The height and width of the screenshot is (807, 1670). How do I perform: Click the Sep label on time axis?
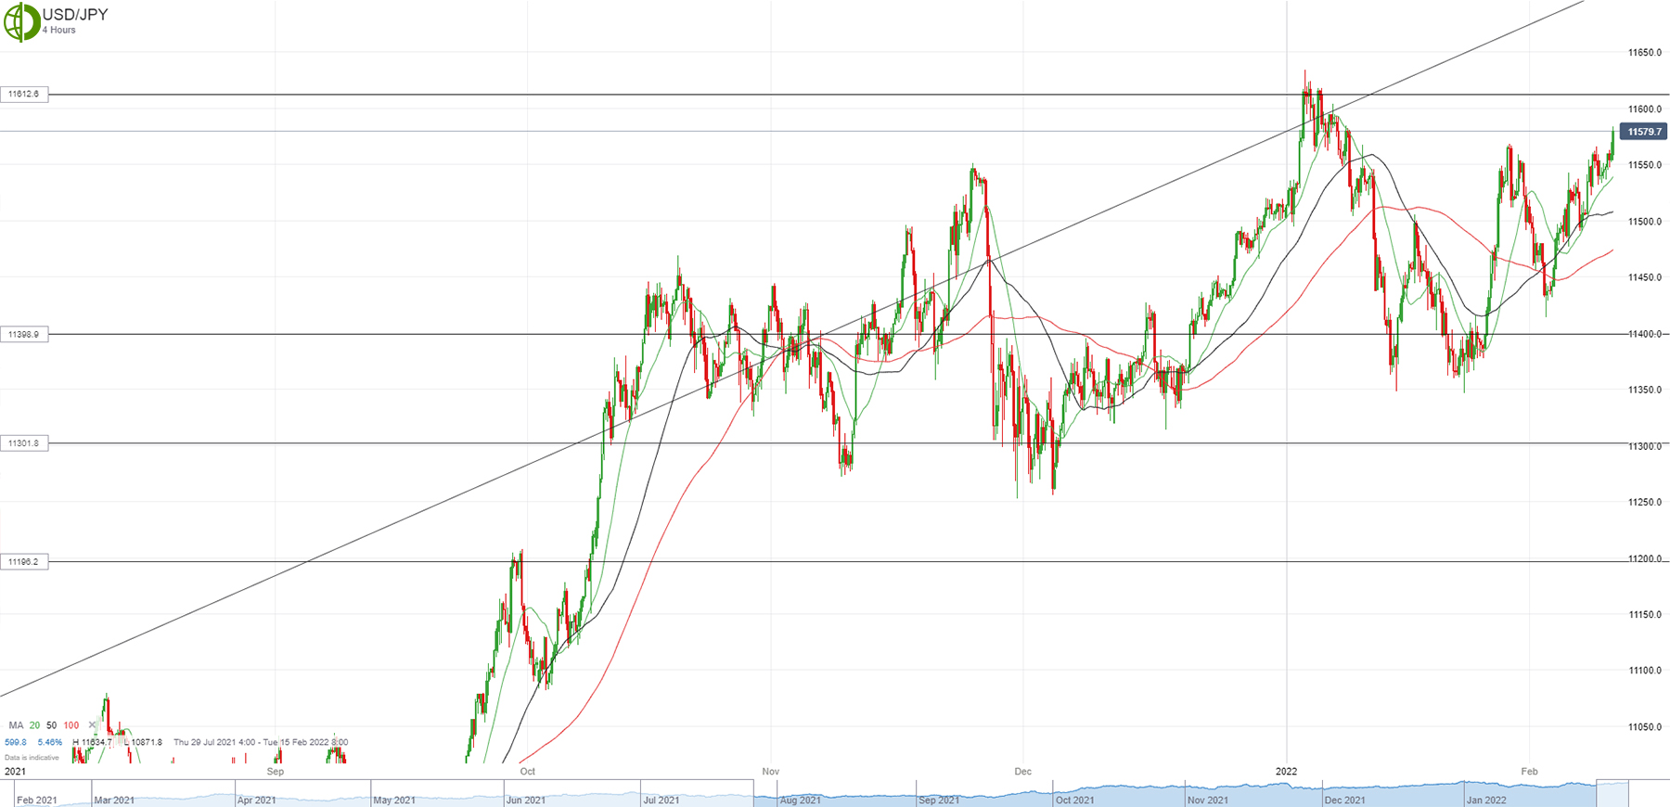pos(275,772)
